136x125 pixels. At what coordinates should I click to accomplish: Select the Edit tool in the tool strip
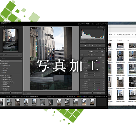(x=85, y=46)
